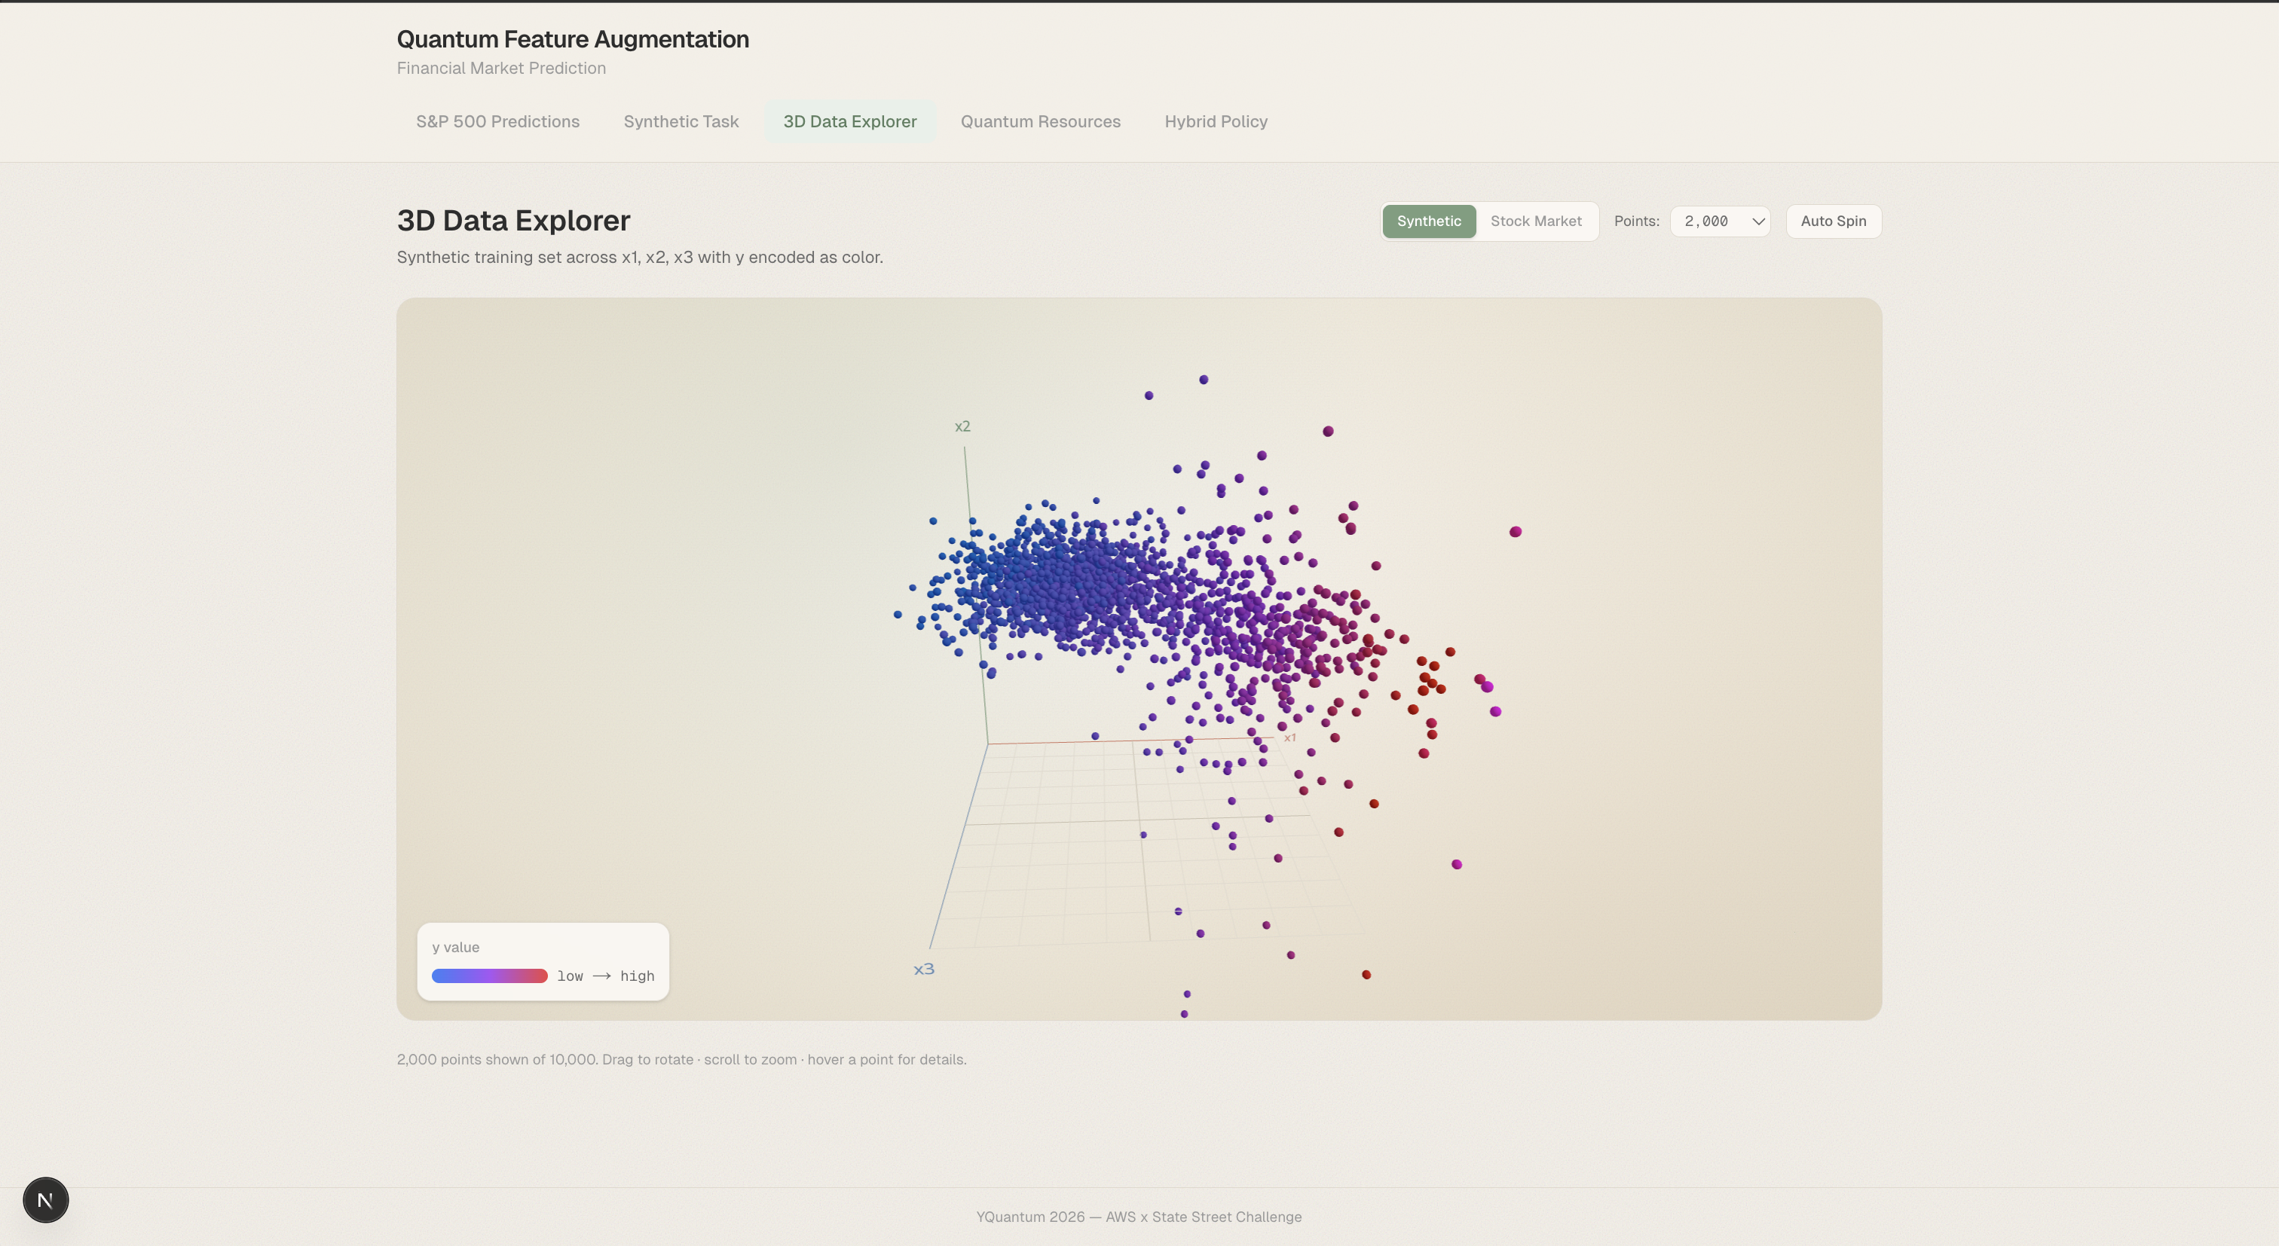The height and width of the screenshot is (1246, 2279).
Task: Switch to the Hybrid Policy tab
Action: click(1215, 122)
